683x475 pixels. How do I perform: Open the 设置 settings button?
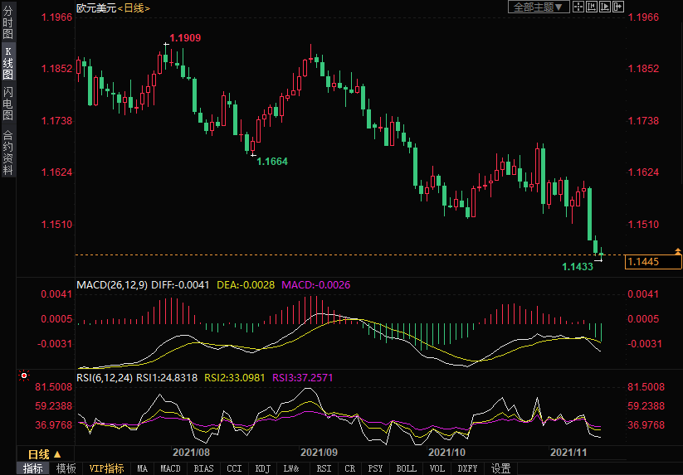click(x=500, y=468)
